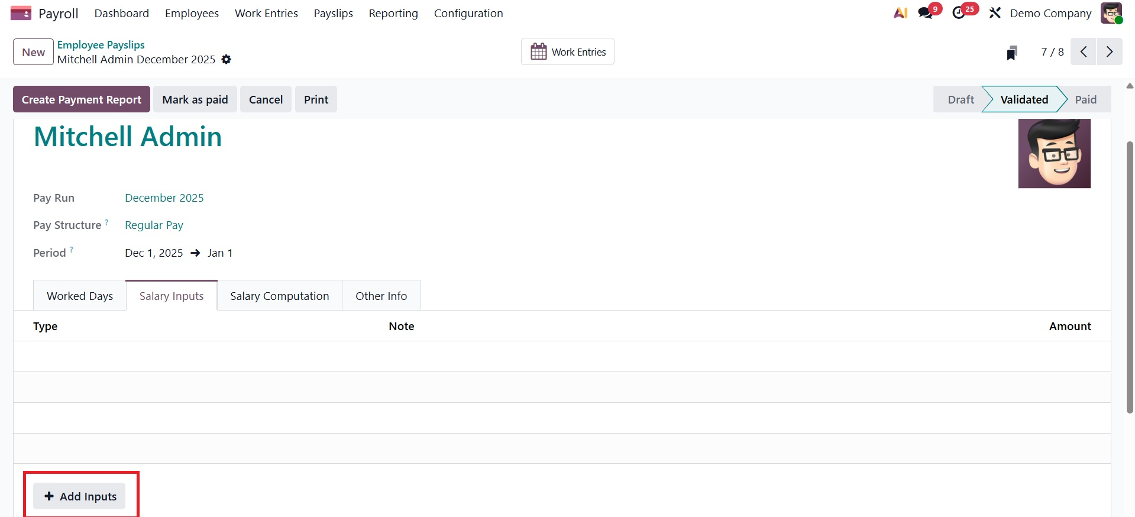This screenshot has width=1135, height=517.
Task: Open the Regular Pay structure link
Action: click(x=154, y=225)
